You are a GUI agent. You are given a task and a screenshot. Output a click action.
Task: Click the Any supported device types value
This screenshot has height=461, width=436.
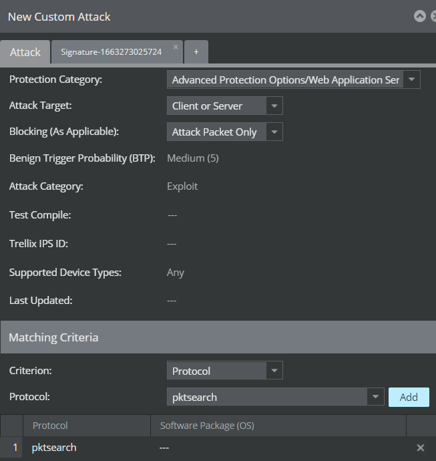[x=176, y=273]
